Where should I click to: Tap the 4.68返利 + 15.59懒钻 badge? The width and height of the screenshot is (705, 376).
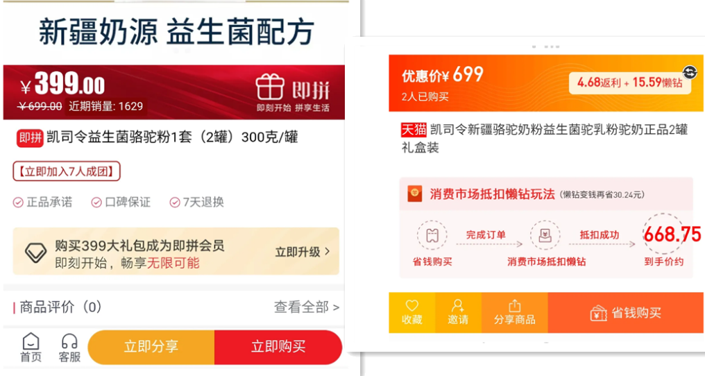(x=629, y=83)
